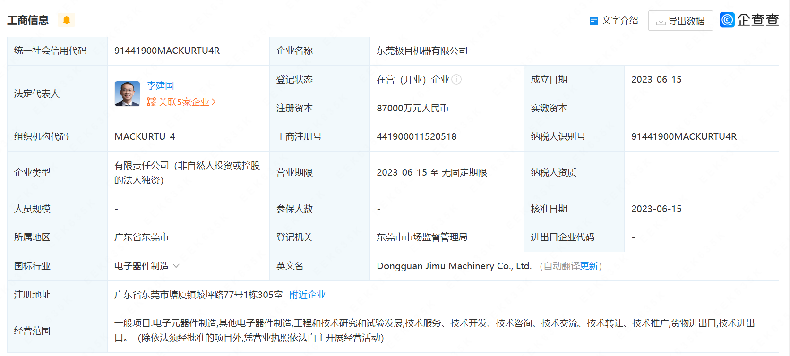Select company name 东莞极目机器有限公司
The height and width of the screenshot is (356, 790).
(422, 51)
